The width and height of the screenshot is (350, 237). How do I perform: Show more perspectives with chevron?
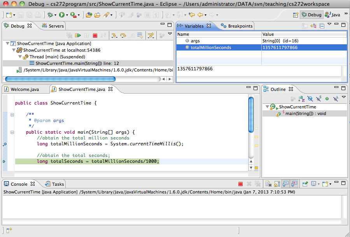(346, 14)
